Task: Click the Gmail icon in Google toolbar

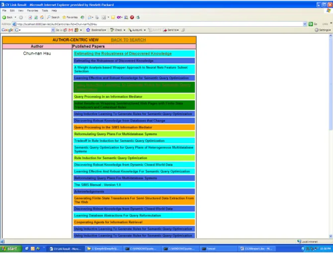Action: pyautogui.click(x=71, y=30)
